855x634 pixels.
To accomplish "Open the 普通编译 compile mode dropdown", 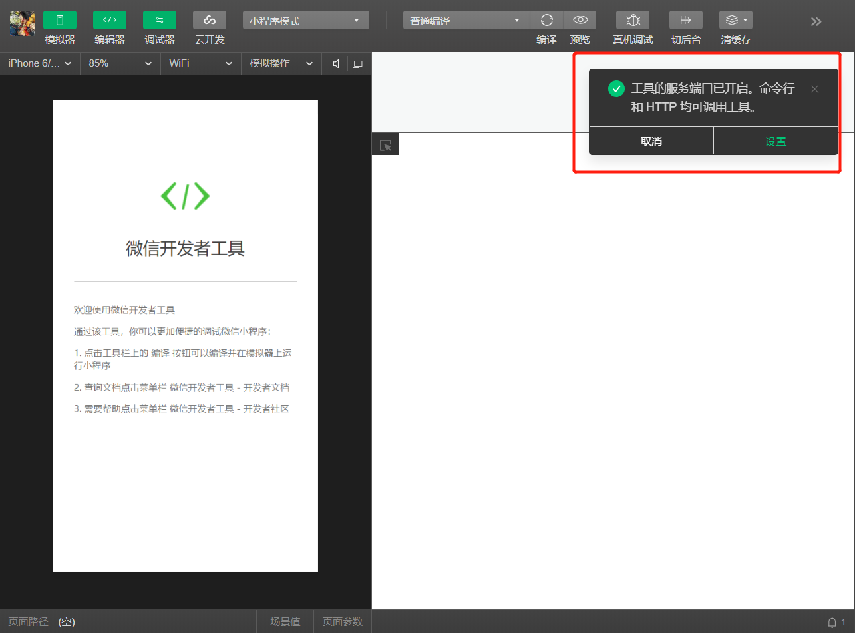I will tap(465, 20).
